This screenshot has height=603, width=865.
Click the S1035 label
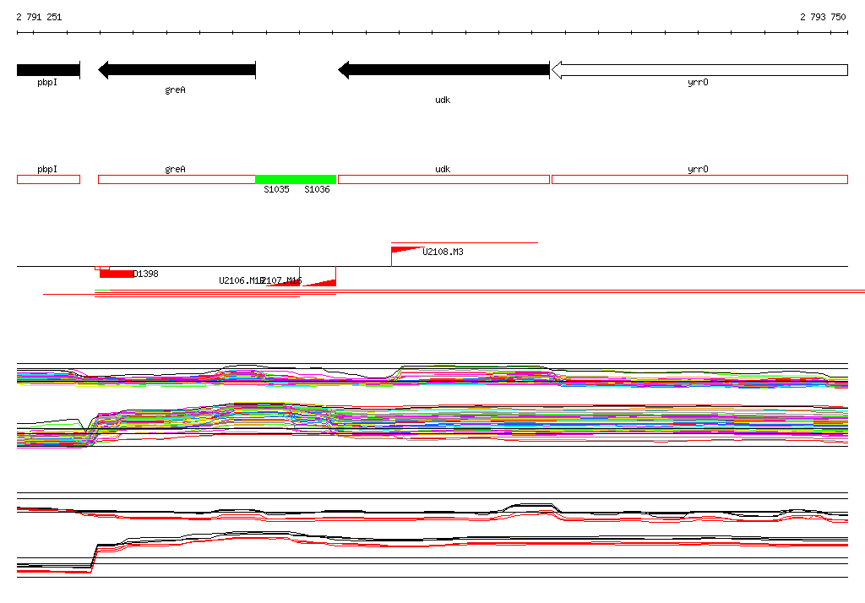click(276, 189)
